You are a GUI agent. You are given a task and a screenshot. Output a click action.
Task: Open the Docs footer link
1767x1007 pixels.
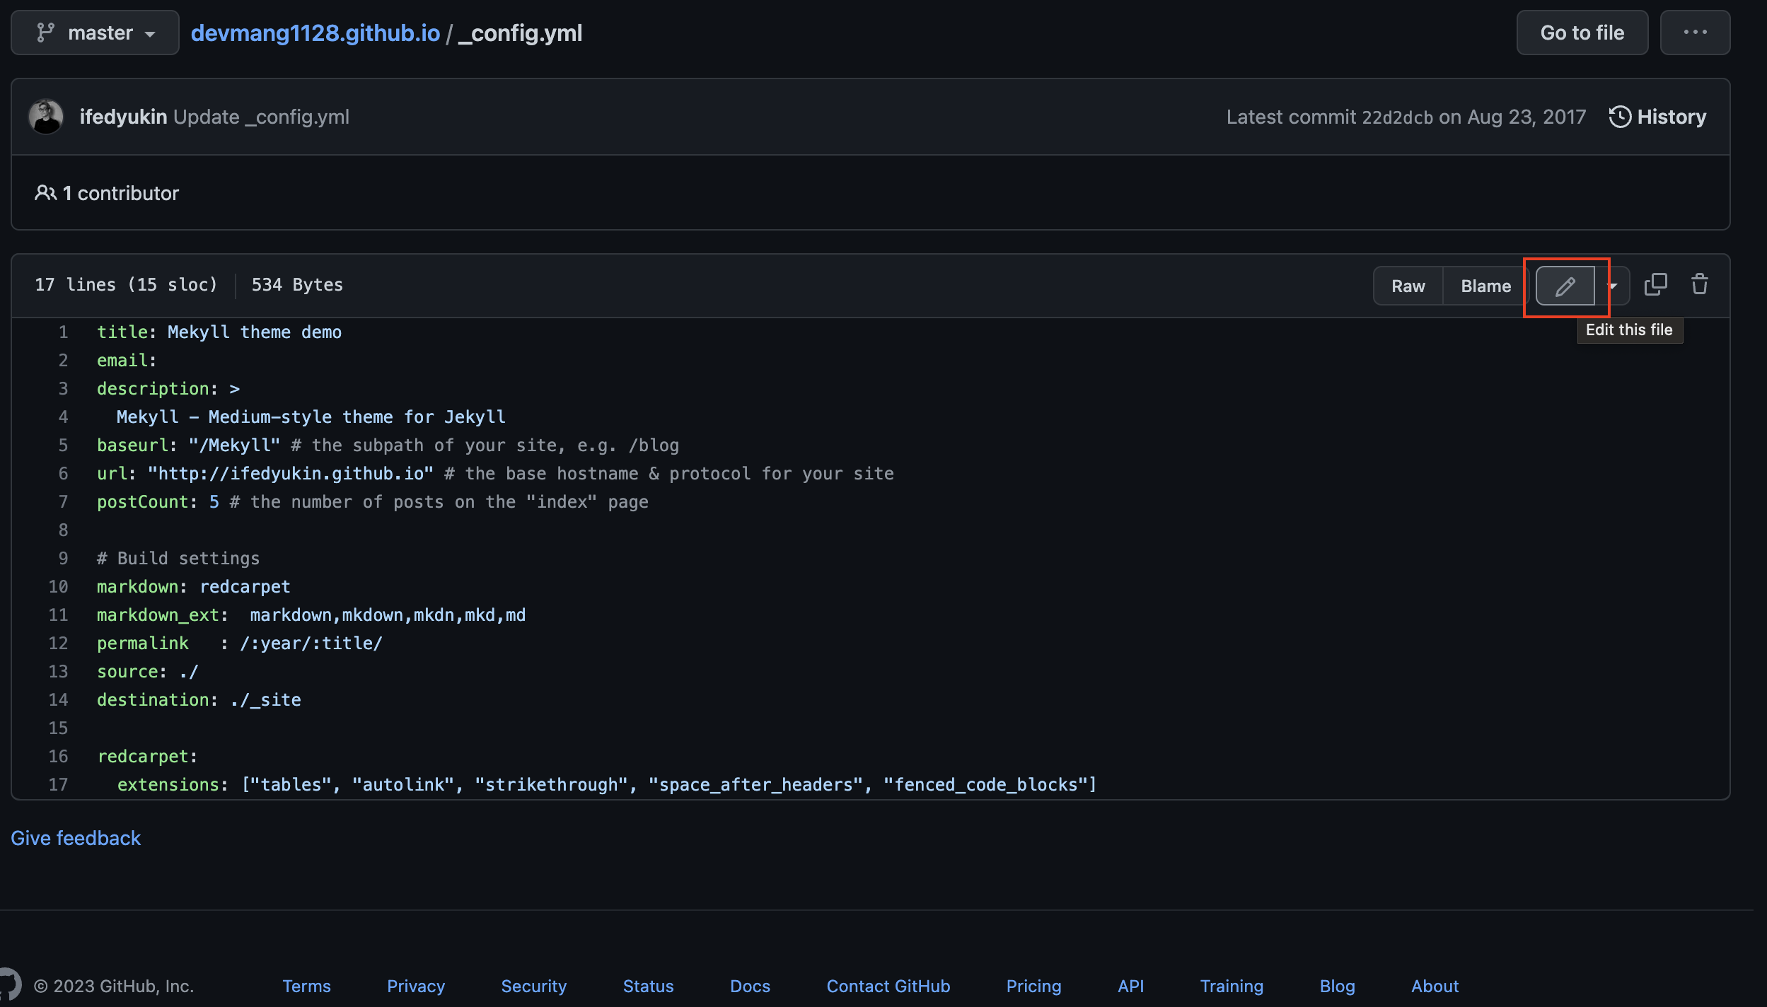coord(750,986)
